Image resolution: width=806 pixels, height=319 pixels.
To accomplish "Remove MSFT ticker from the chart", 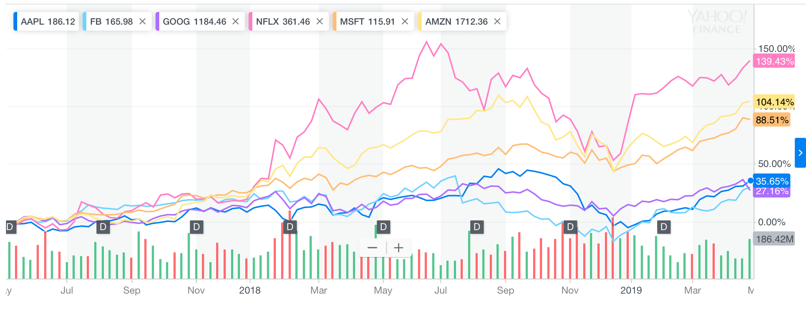I will (405, 22).
